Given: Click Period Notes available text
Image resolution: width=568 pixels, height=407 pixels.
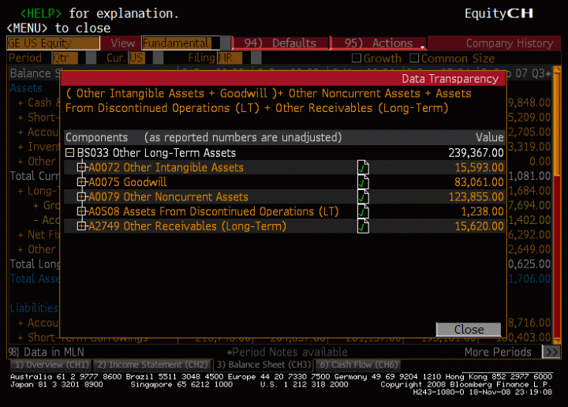Looking at the screenshot, I should 287,352.
